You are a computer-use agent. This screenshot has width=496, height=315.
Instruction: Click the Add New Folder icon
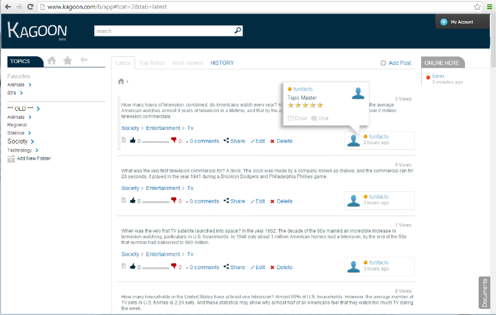(x=11, y=158)
